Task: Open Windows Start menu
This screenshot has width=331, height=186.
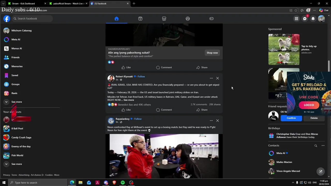Action: pyautogui.click(x=4, y=183)
